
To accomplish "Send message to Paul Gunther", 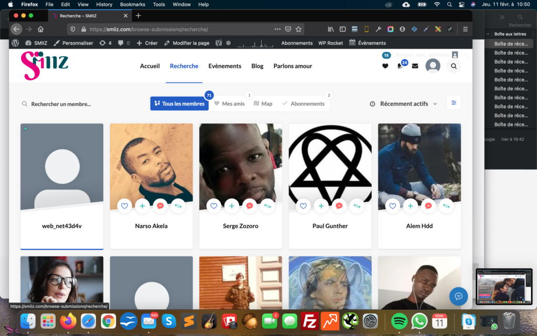I will click(x=339, y=206).
